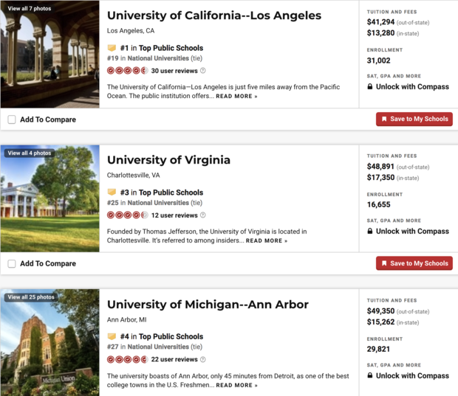Viewport: 458px width, 396px height.
Task: Check Add To Compare for UCLA
Action: [x=12, y=119]
